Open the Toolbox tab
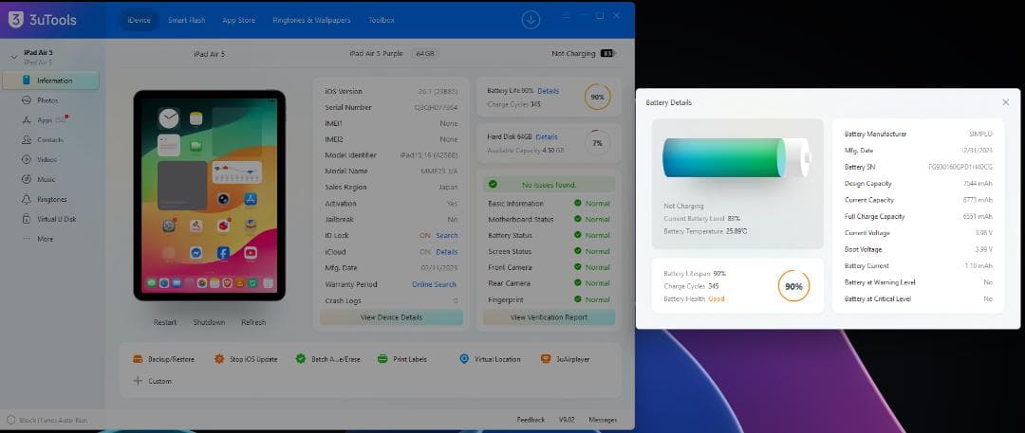 click(382, 20)
